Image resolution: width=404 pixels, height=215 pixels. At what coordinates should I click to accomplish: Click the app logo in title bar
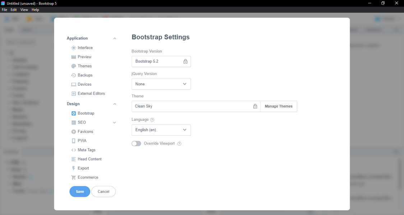3,3
